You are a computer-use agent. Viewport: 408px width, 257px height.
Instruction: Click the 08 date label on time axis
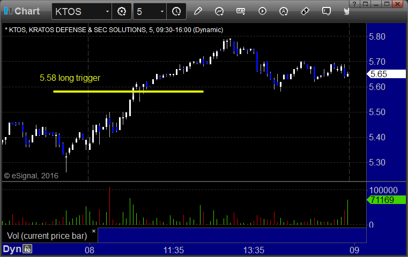[90, 250]
